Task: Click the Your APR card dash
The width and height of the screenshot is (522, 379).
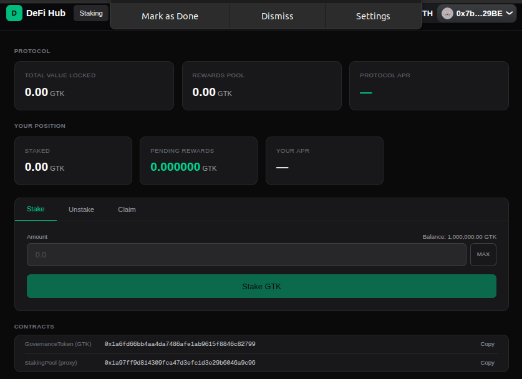Action: point(283,168)
